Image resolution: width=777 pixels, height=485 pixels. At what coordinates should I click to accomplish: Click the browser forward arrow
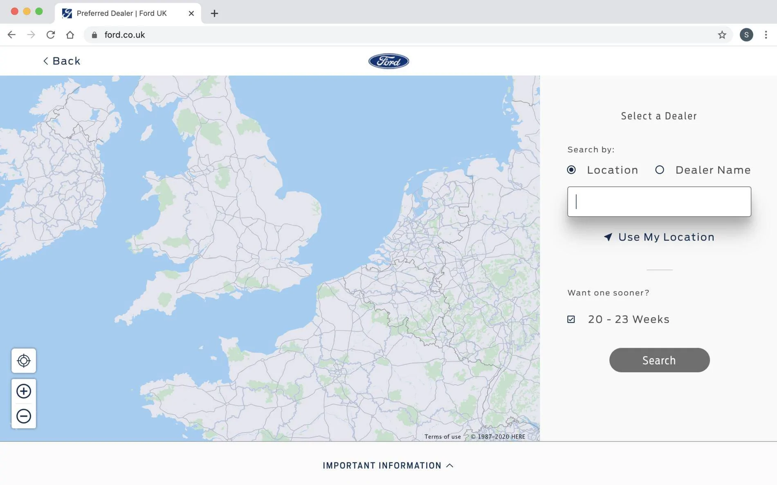(31, 35)
